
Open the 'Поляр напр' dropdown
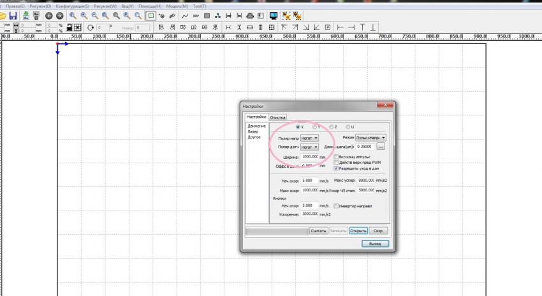309,138
